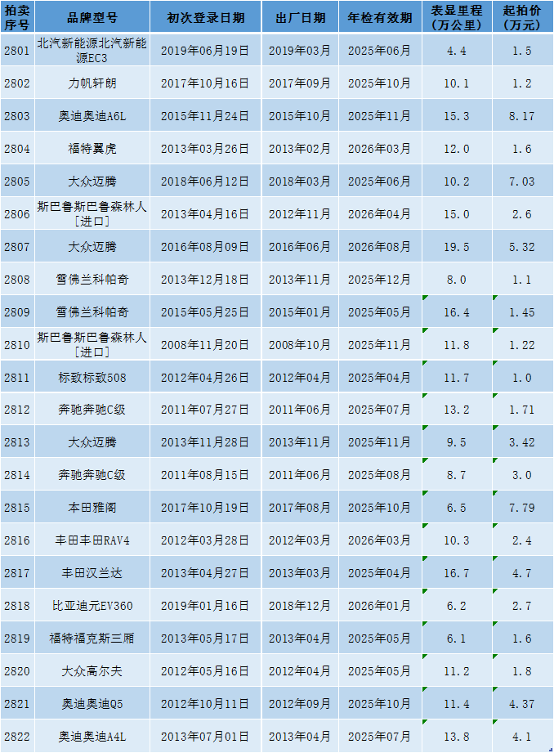Click the 北汽新能源EC3 model cell
The image size is (554, 753).
click(x=92, y=51)
